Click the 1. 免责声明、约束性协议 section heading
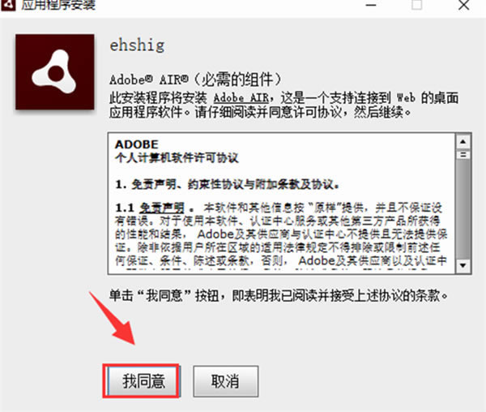The image size is (486, 412). (x=227, y=185)
